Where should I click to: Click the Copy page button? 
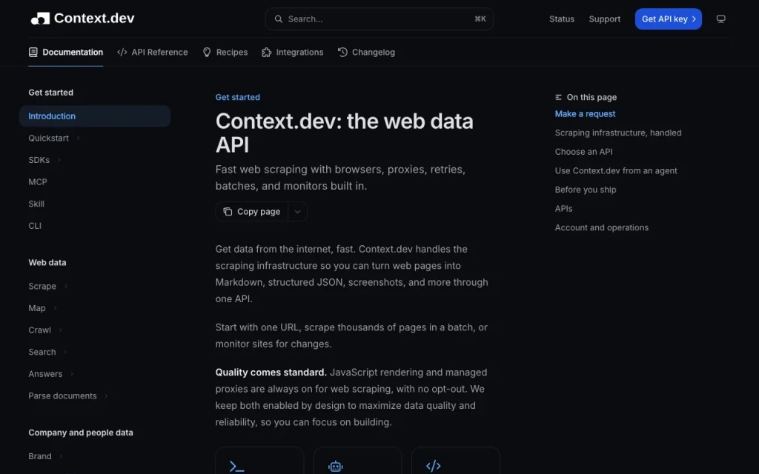click(x=252, y=211)
